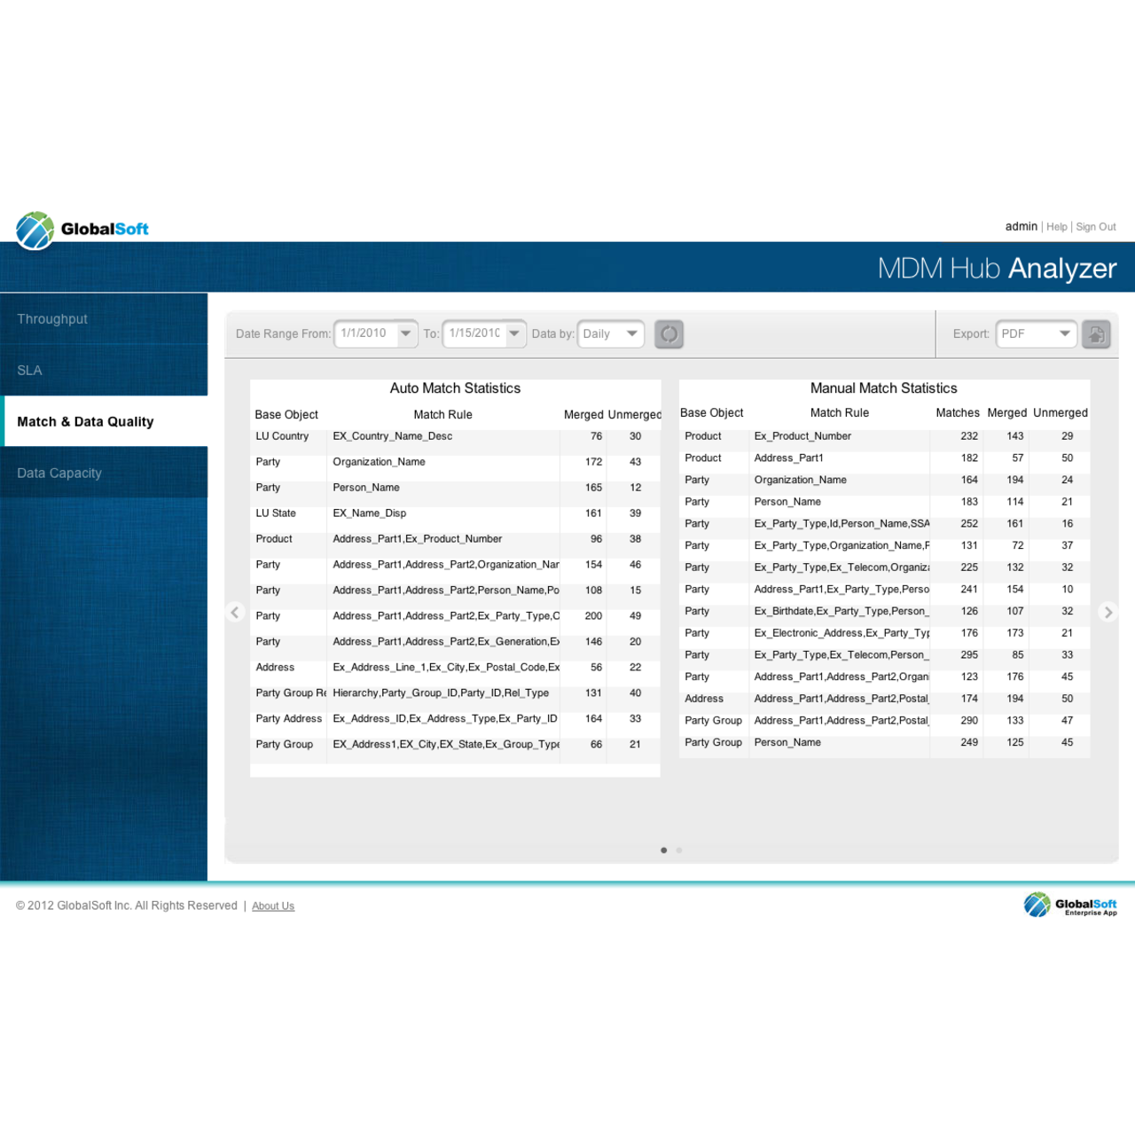Select the first carousel page dot
Viewport: 1135px width, 1135px height.
[x=664, y=850]
